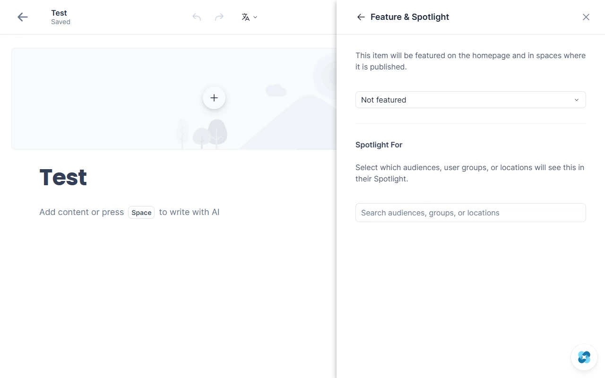
Task: Return from Feature & Spotlight via back arrow
Action: (361, 17)
